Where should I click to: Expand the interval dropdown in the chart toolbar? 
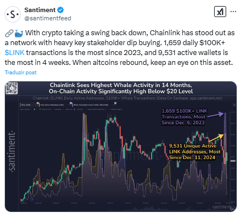click(46, 109)
